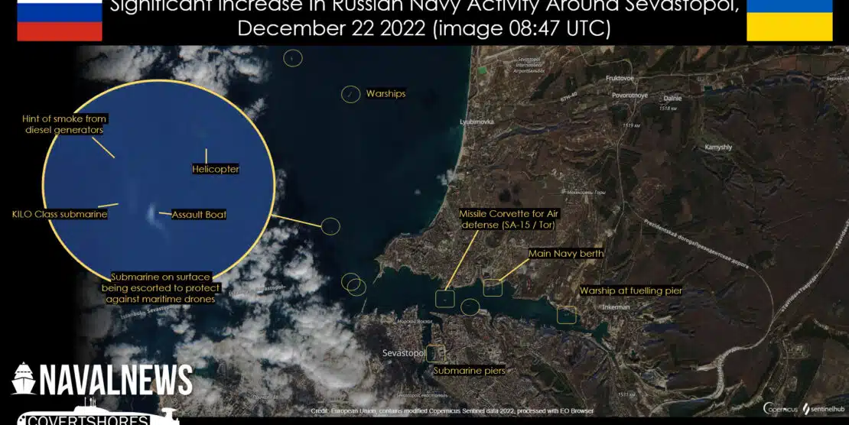Click the Hint of smoke from diesel generators label
849x425 pixels.
65,124
